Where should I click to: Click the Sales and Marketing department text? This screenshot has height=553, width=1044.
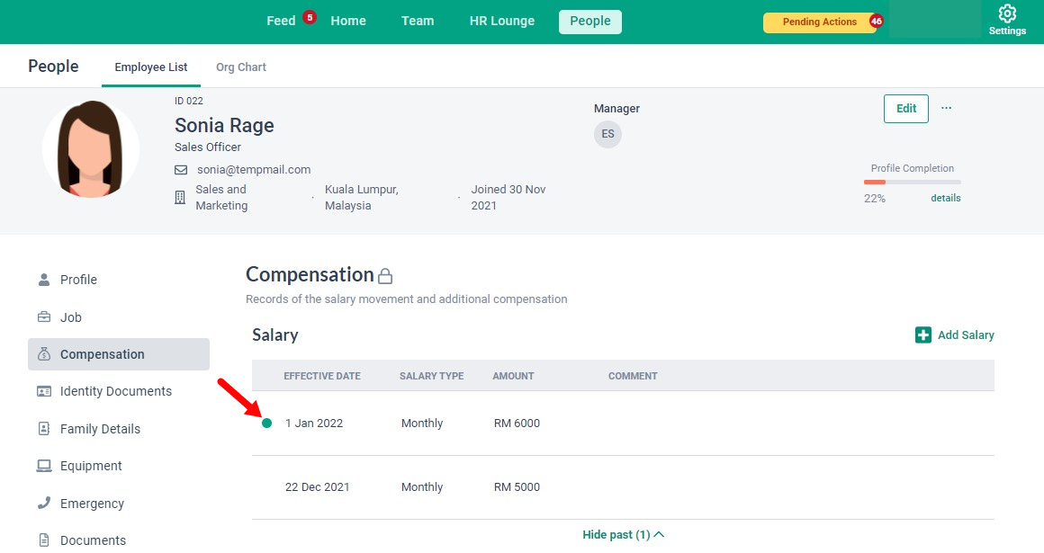click(221, 198)
